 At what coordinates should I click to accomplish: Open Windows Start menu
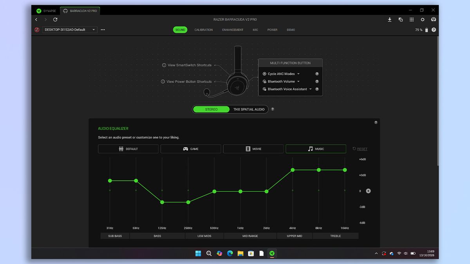(x=198, y=253)
